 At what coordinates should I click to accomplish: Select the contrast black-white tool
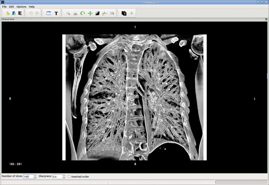[x=97, y=13]
